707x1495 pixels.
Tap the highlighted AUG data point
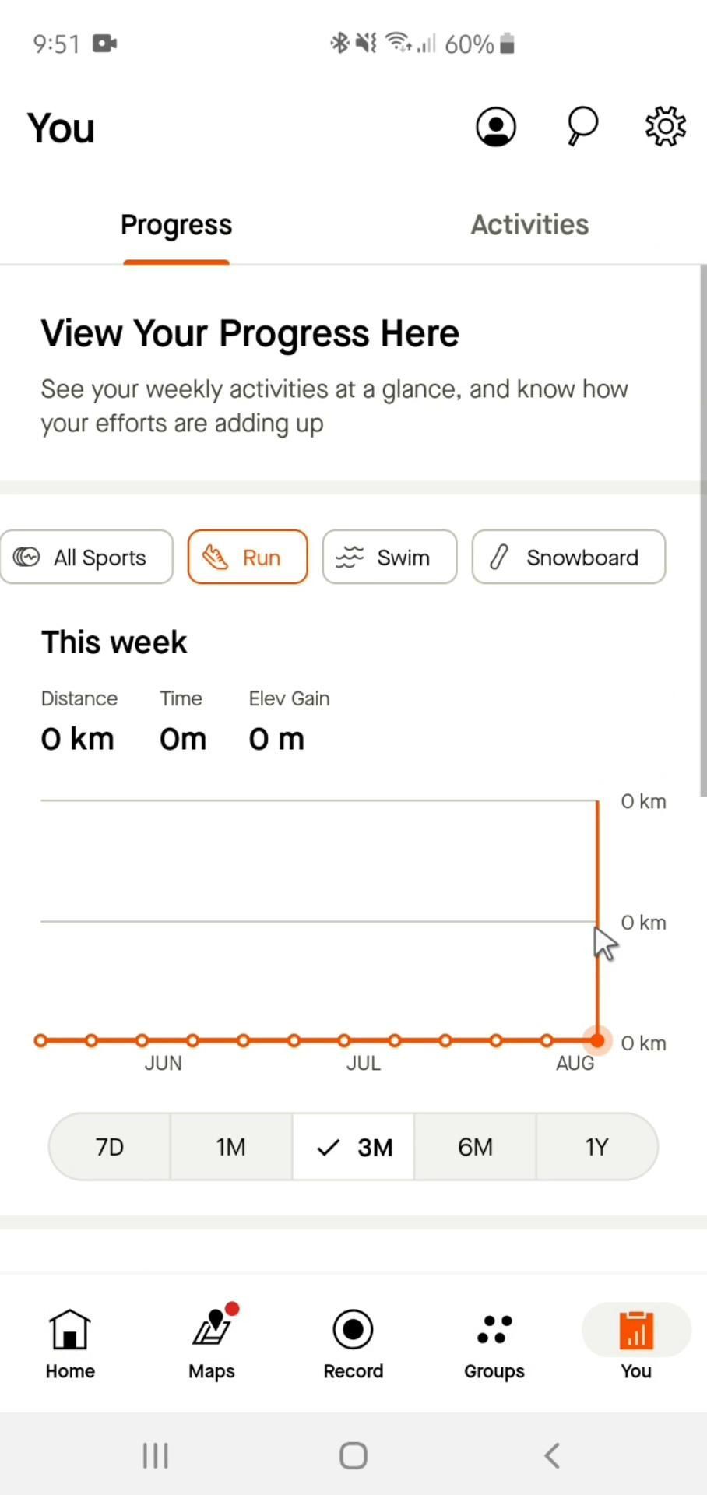[597, 1040]
